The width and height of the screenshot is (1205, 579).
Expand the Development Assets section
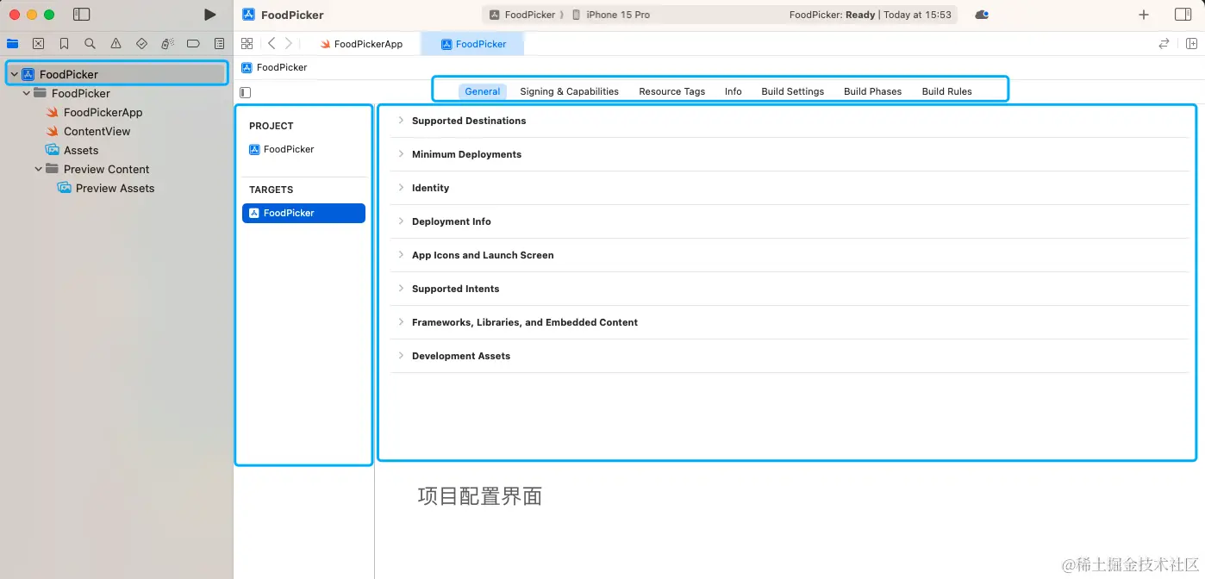pyautogui.click(x=401, y=356)
